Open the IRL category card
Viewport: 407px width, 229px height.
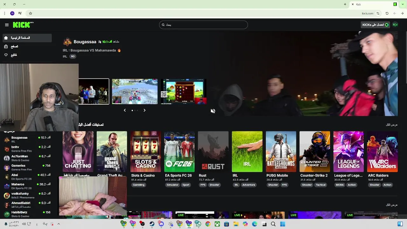tap(247, 152)
